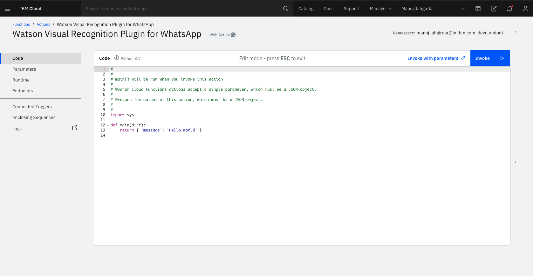This screenshot has width=533, height=276.
Task: Open Logs external link icon
Action: 75,128
